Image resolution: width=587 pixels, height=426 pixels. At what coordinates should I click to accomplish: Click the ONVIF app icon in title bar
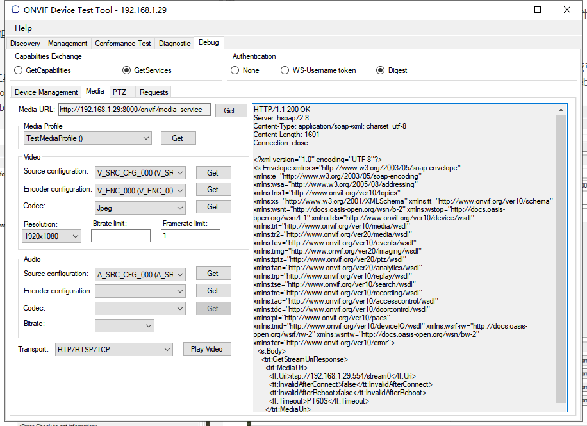[15, 10]
